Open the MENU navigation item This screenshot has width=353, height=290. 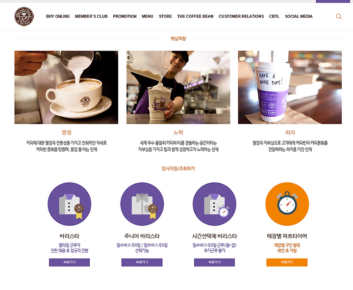click(x=148, y=17)
